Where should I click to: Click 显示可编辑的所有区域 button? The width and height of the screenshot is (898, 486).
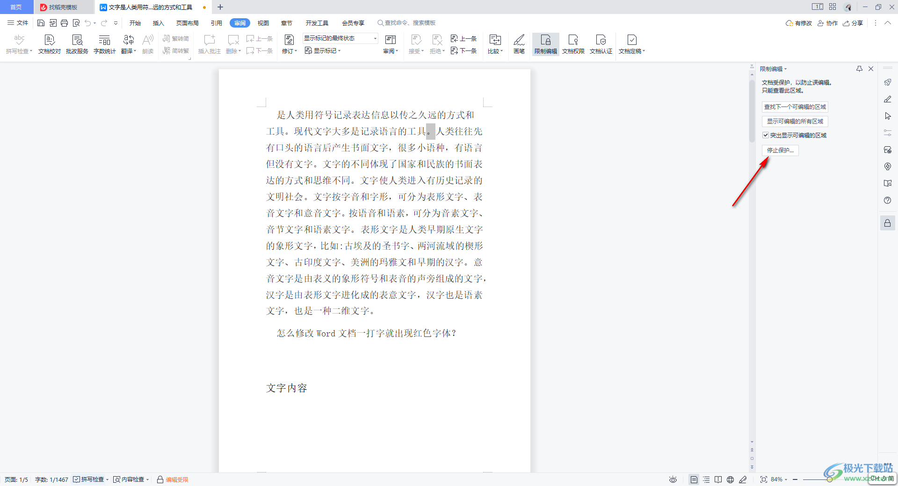click(795, 121)
